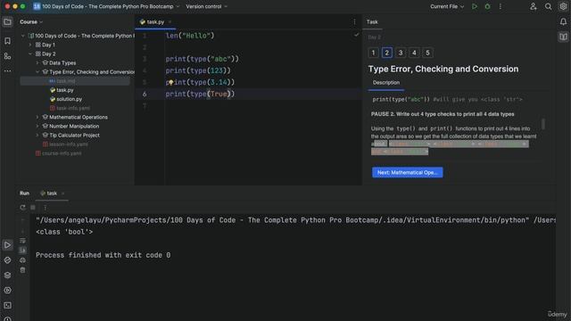This screenshot has height=321, width=571.
Task: Place cursor on line 6 print(type(True))
Action: [200, 94]
